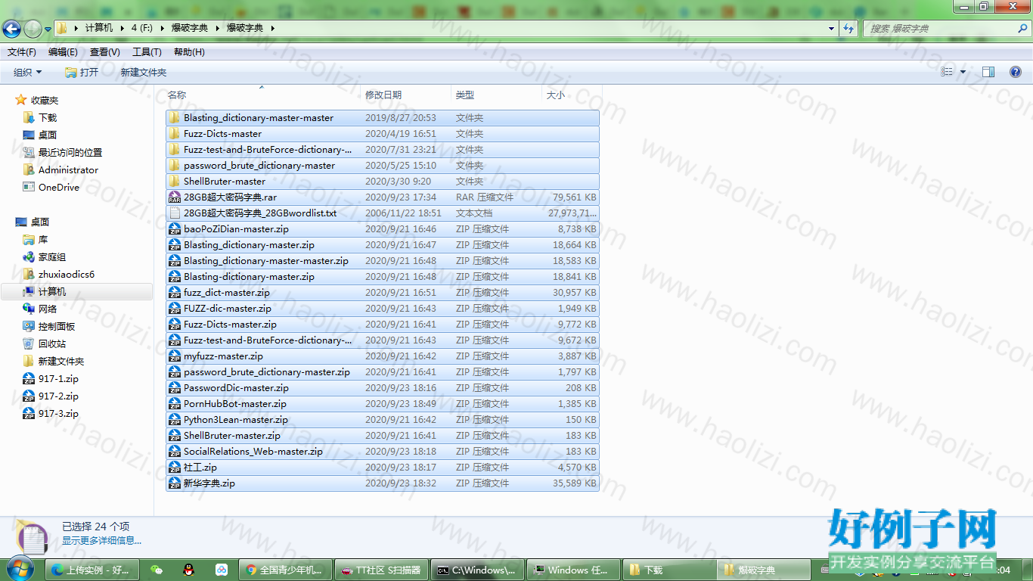1033x581 pixels.
Task: Switch to the C:\Windows command prompt taskbar button
Action: pyautogui.click(x=478, y=570)
